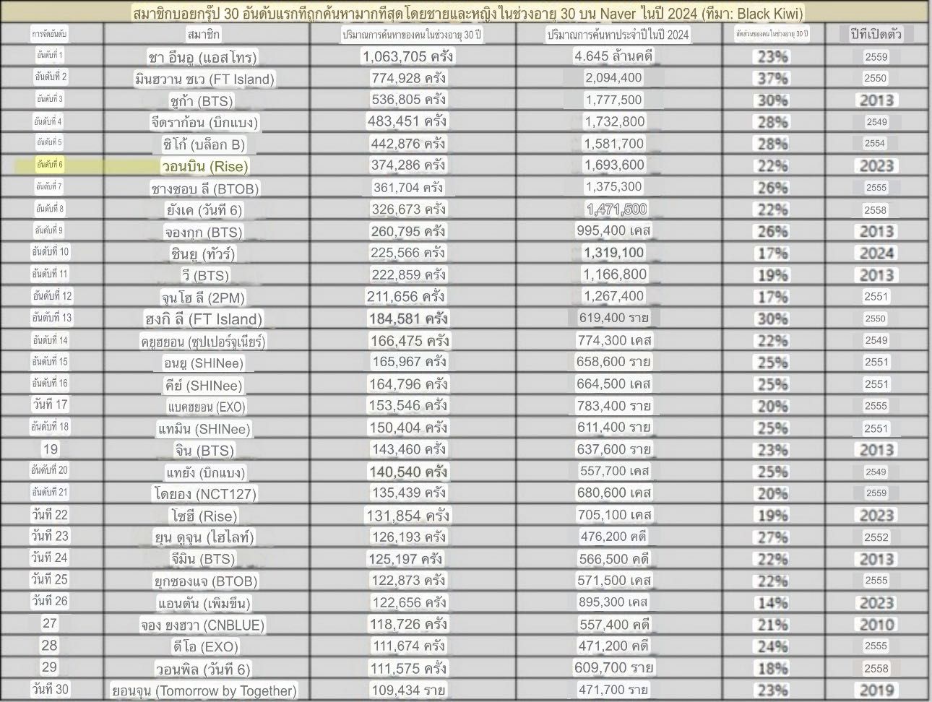This screenshot has height=702, width=932.
Task: Select the cell 'แอนตัน (เพิ่มขึ้น)'
Action: tap(204, 603)
